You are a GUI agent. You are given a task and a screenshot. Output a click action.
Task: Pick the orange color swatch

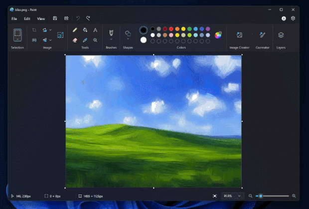tap(177, 29)
